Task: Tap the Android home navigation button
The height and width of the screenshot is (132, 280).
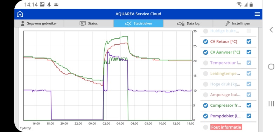Action: point(271,67)
